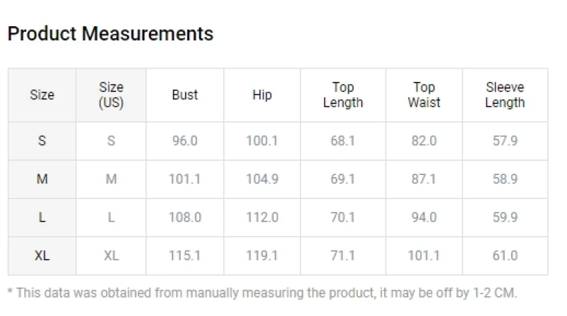Screen dimensions: 567x316
Task: Click the 108.0 bust value
Action: tap(185, 218)
